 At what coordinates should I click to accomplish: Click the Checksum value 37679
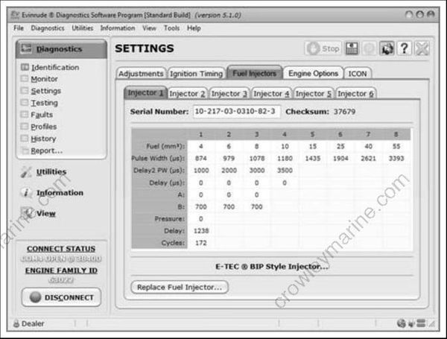tap(344, 112)
